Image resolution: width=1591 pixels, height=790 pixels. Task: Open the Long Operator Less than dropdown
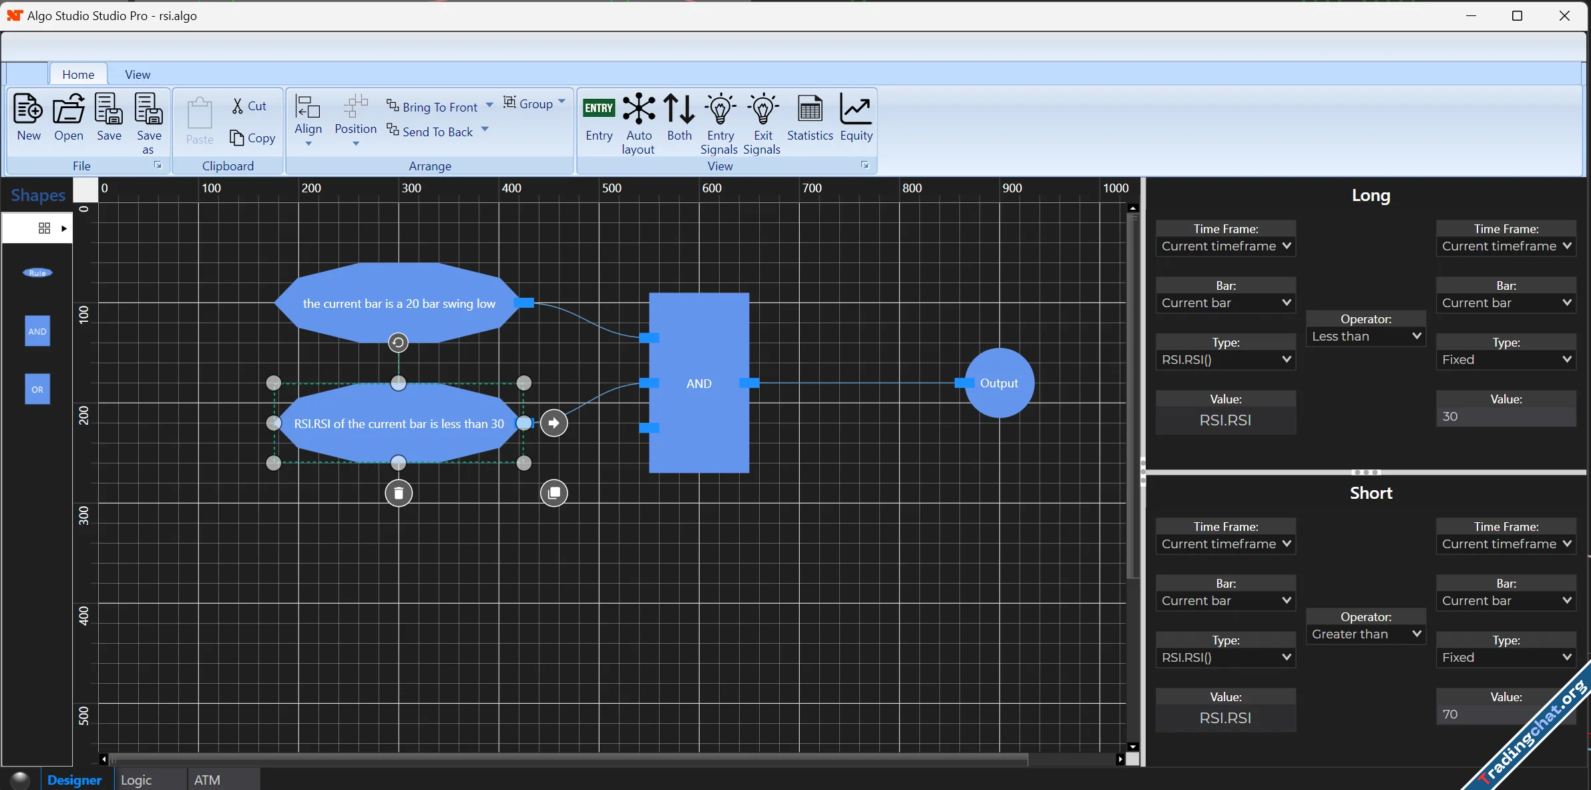click(1365, 337)
